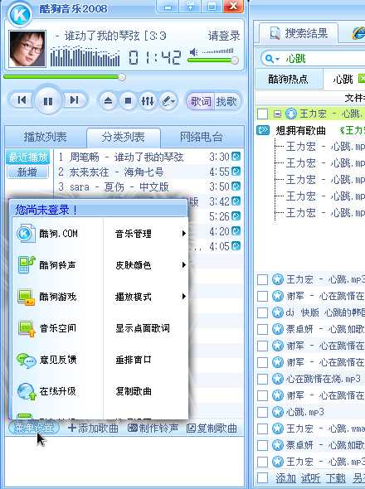Click 复制歌曲 on the bottom toolbar
The width and height of the screenshot is (365, 489).
click(x=212, y=428)
